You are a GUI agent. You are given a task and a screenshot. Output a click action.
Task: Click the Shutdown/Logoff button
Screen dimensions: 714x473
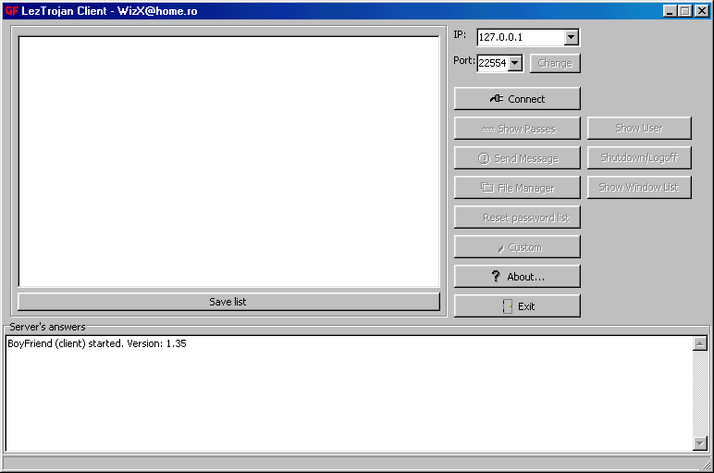(639, 157)
